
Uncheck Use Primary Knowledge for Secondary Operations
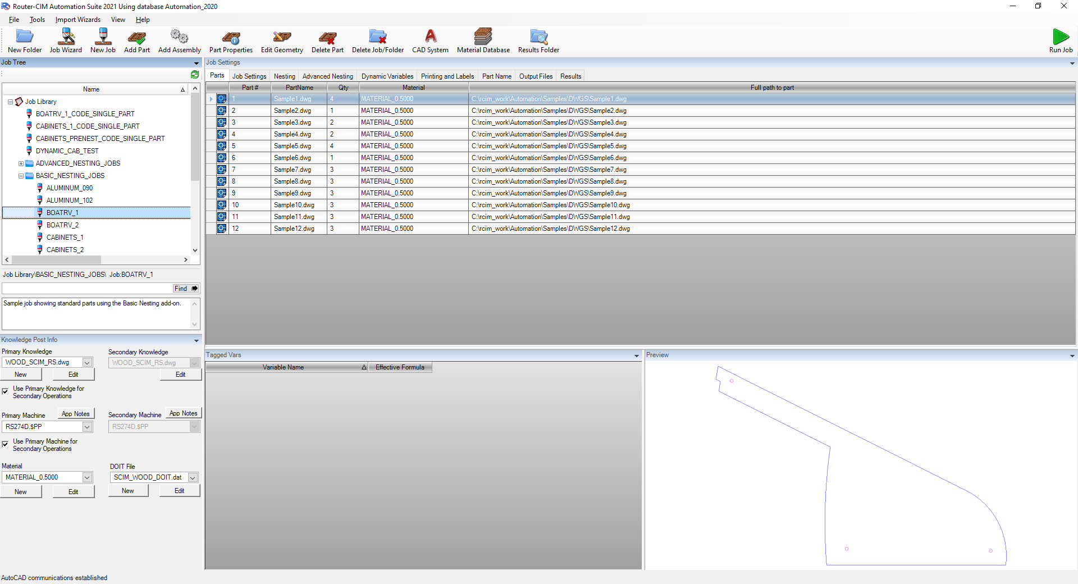[x=5, y=392]
